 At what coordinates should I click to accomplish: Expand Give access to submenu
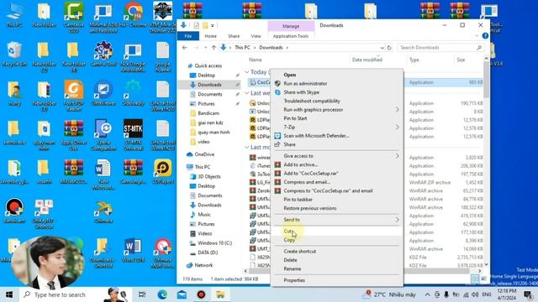coord(397,156)
